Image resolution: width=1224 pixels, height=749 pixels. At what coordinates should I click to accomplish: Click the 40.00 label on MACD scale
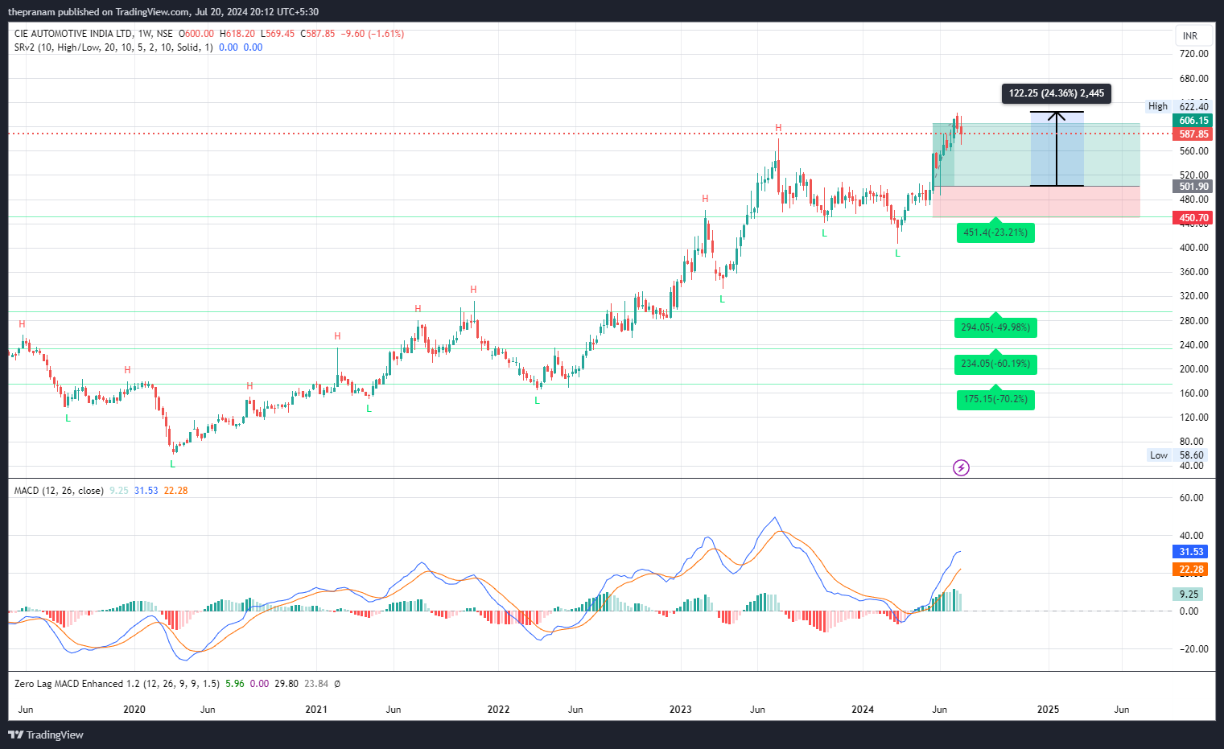pyautogui.click(x=1191, y=536)
